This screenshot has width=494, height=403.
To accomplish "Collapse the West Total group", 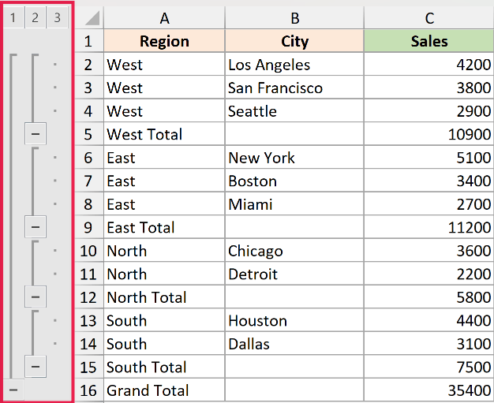I will [36, 134].
